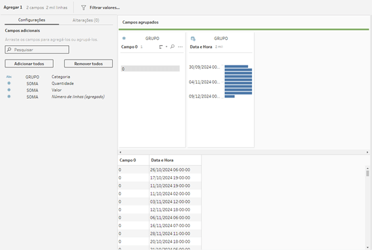Screen dimensions: 372x250
Task: Click the Filtrar valores... button
Action: [x=104, y=8]
